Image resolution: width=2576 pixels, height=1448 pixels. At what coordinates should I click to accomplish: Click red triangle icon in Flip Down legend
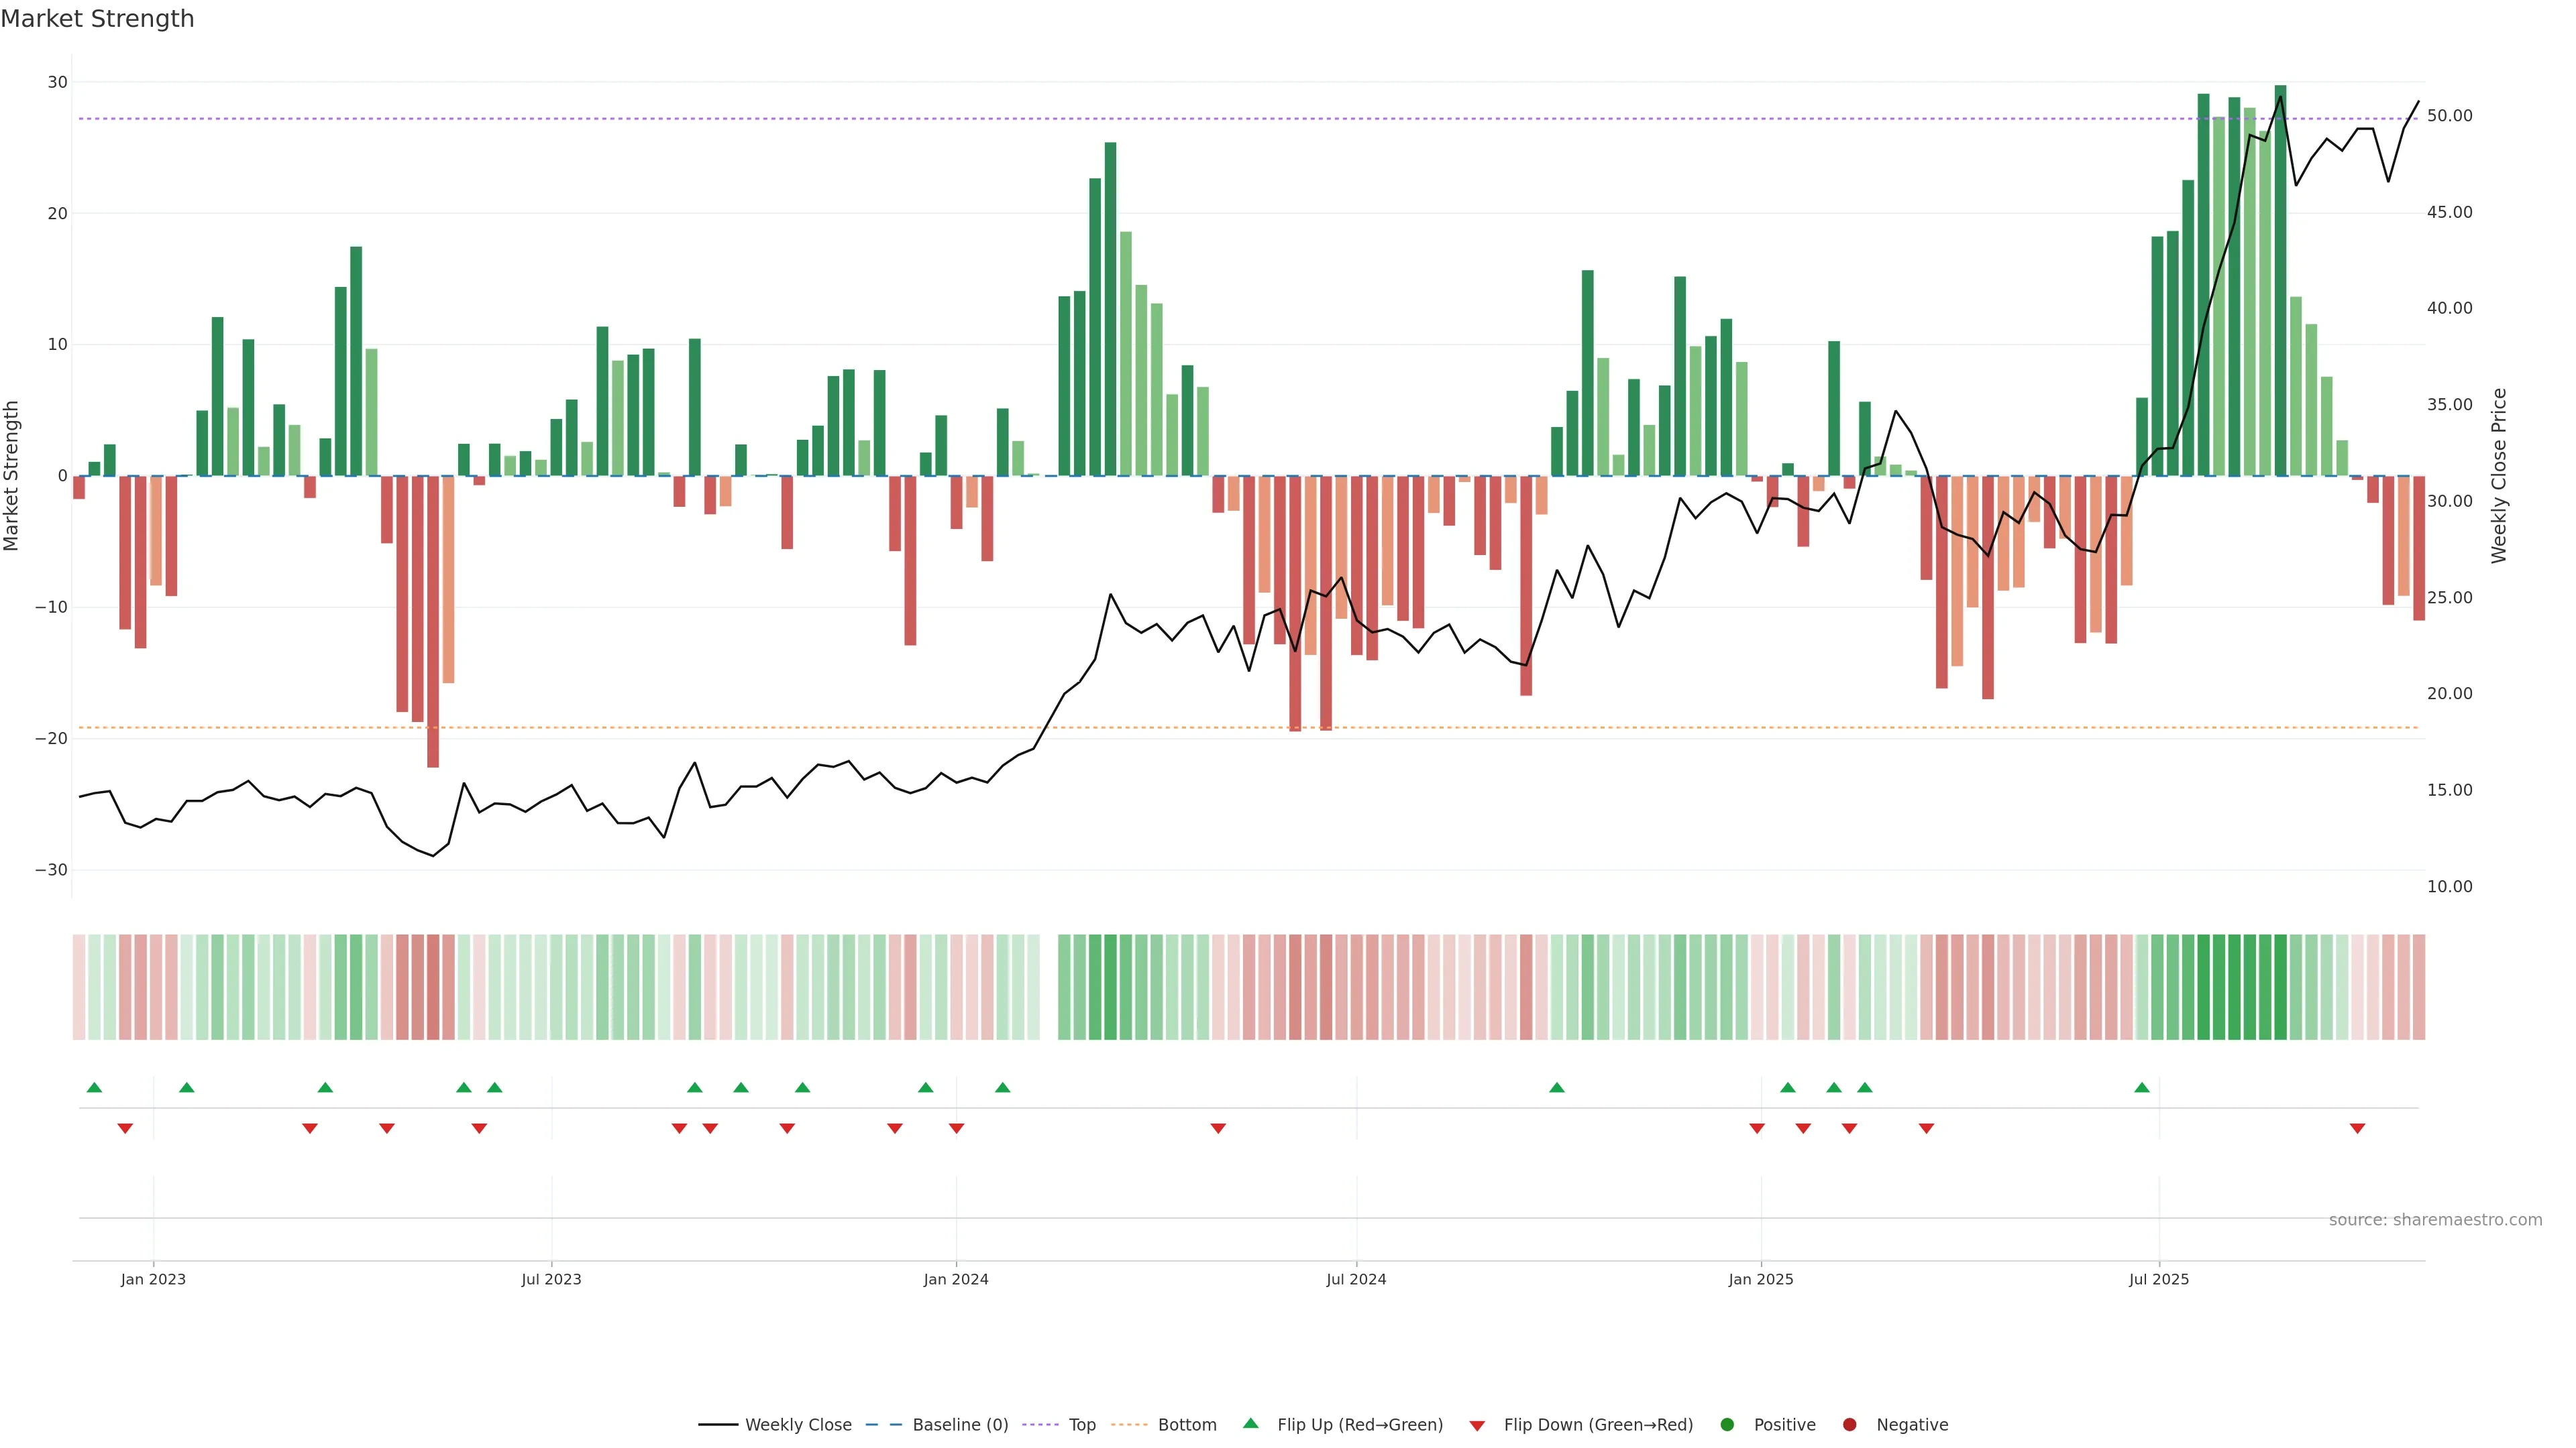pyautogui.click(x=1477, y=1426)
